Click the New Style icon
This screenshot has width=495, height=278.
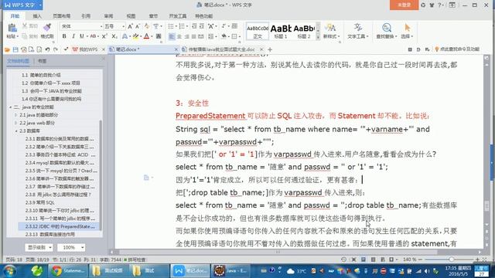click(x=330, y=28)
